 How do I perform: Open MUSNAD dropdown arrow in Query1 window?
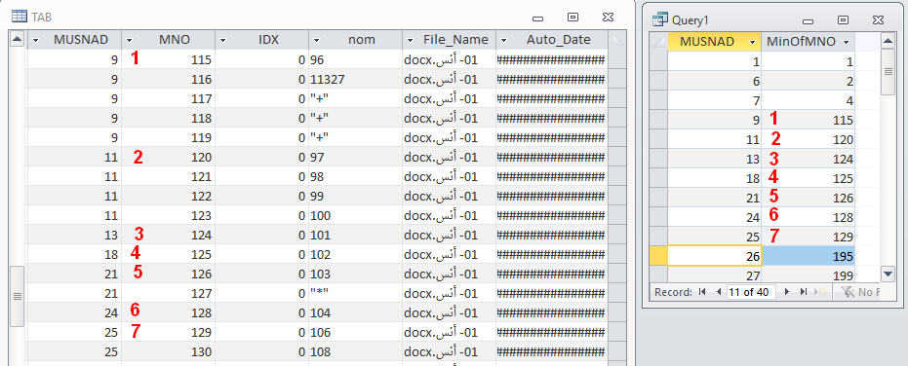752,42
